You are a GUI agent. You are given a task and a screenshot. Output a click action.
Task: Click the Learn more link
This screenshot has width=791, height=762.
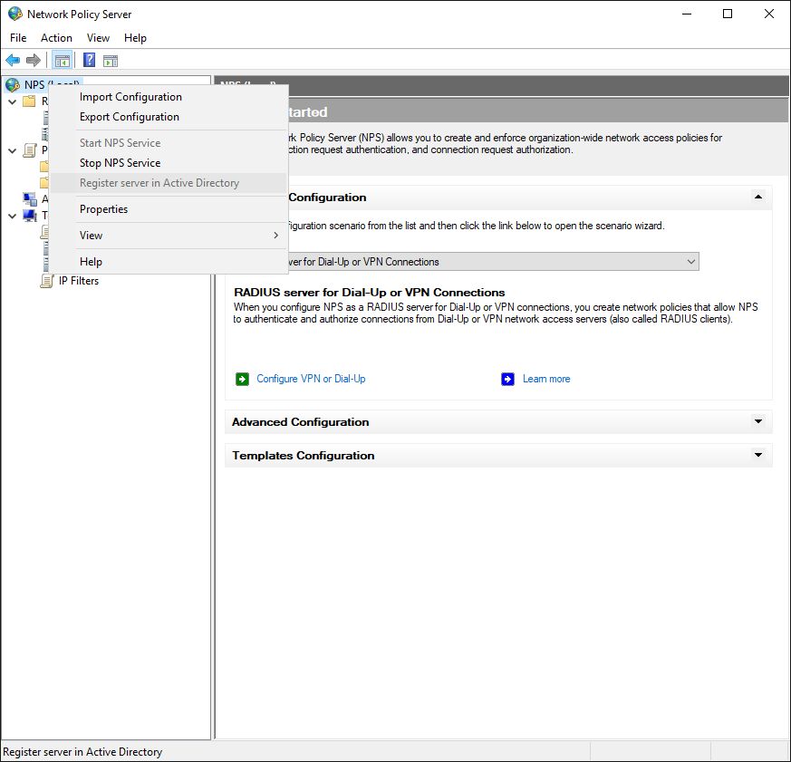coord(546,379)
